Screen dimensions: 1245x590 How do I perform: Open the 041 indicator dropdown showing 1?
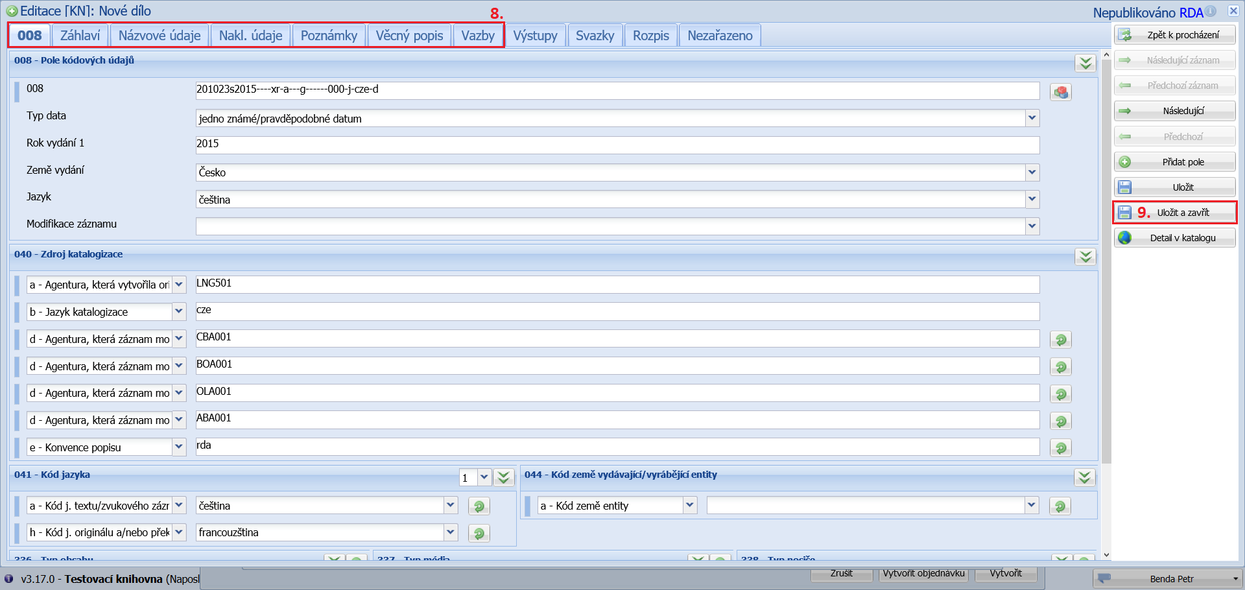click(x=484, y=478)
